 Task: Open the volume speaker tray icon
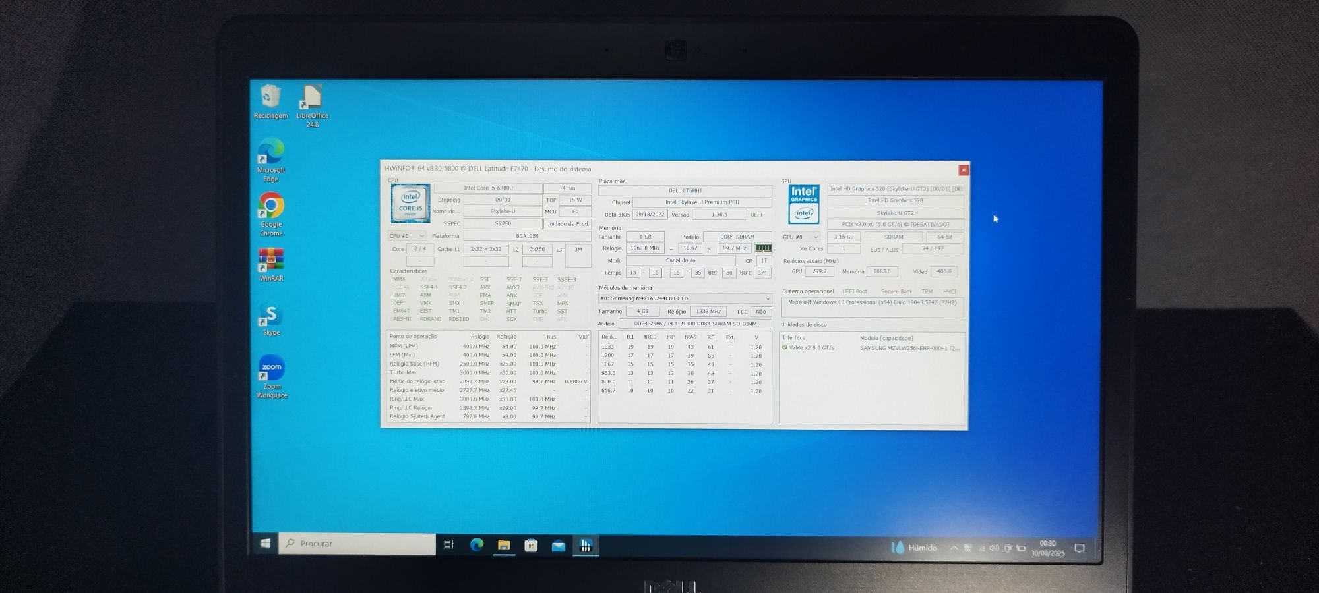tap(994, 548)
